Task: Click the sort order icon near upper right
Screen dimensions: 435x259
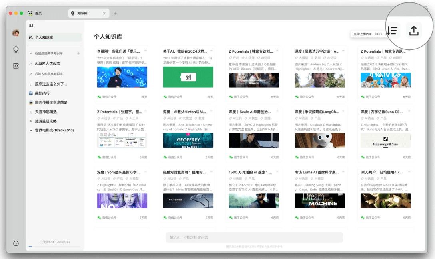Action: coord(391,30)
